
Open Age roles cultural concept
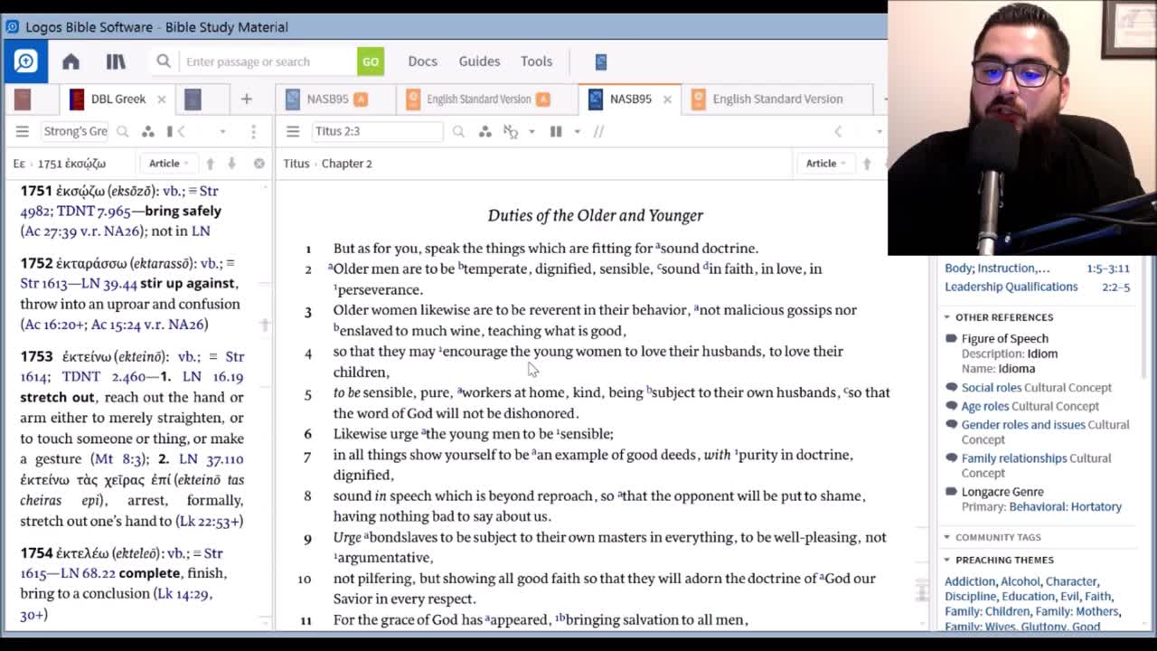point(985,406)
